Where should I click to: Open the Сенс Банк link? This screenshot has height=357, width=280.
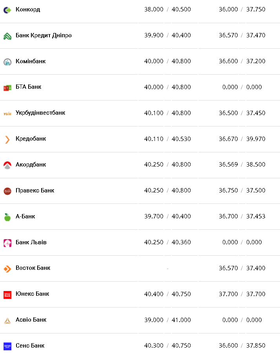coord(30,346)
